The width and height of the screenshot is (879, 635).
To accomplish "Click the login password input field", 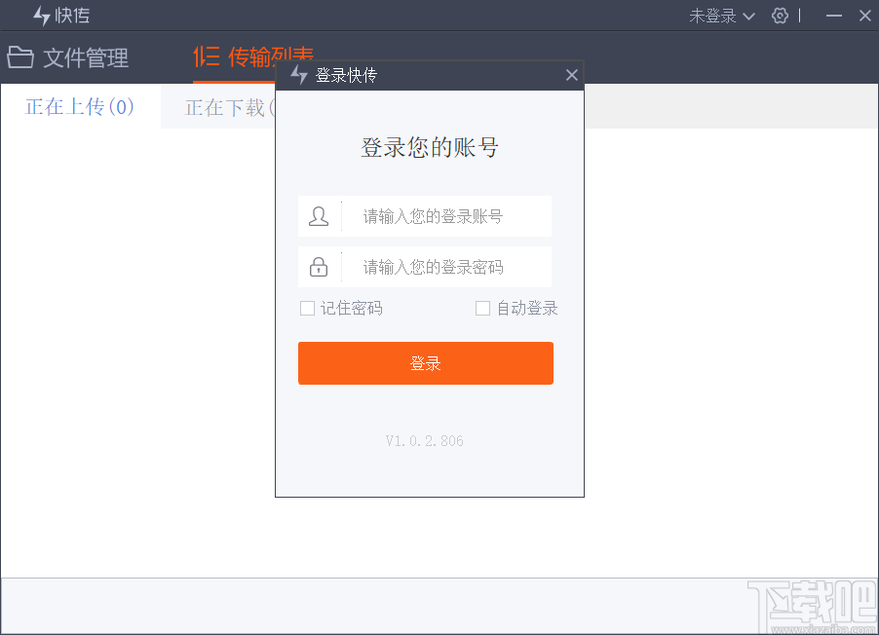I will [x=448, y=266].
